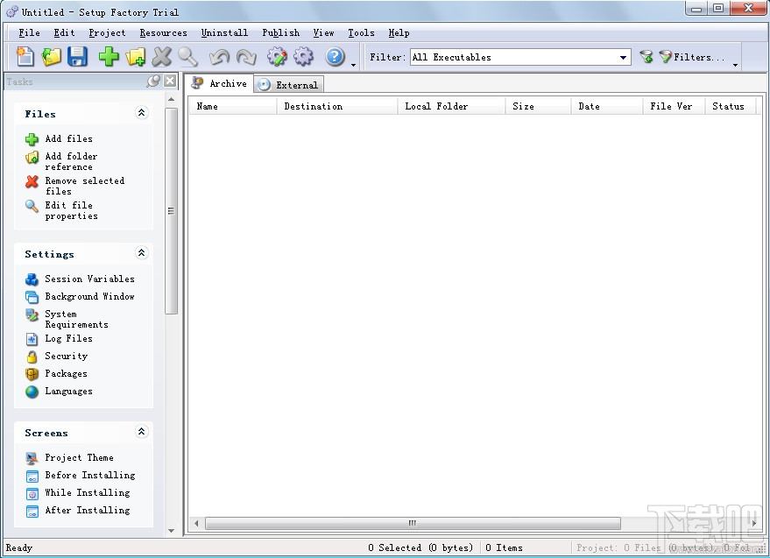The height and width of the screenshot is (558, 770).
Task: Open the While Installing screens link
Action: click(88, 492)
